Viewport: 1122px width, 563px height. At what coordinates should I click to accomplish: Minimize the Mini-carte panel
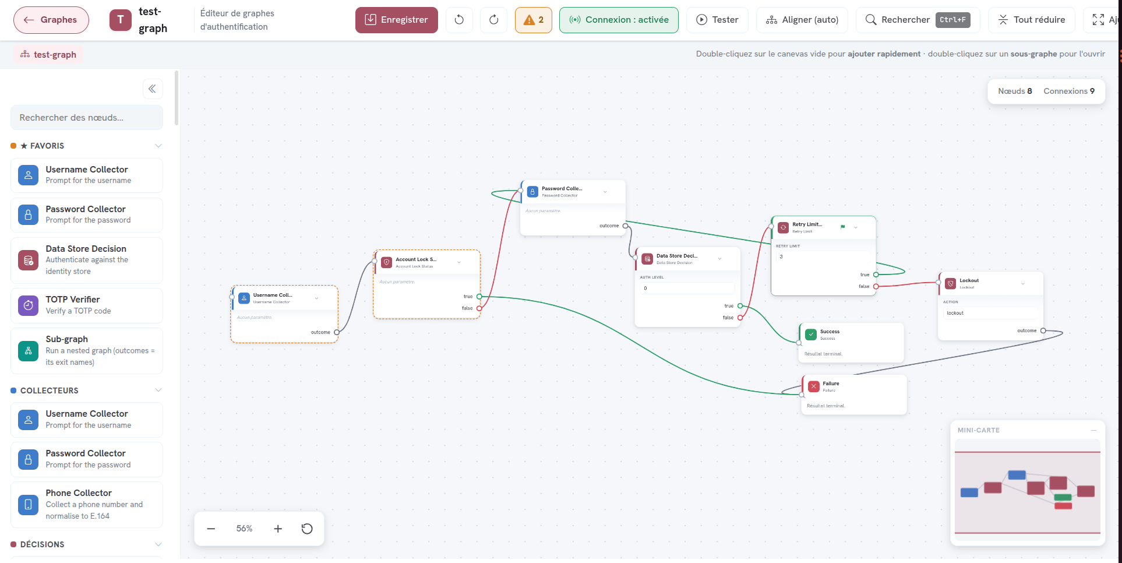click(x=1093, y=430)
